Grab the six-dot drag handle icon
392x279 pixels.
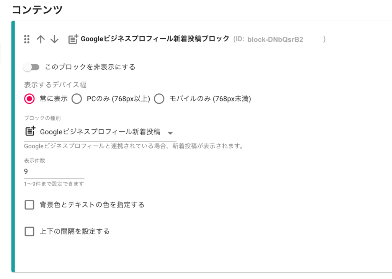[27, 39]
